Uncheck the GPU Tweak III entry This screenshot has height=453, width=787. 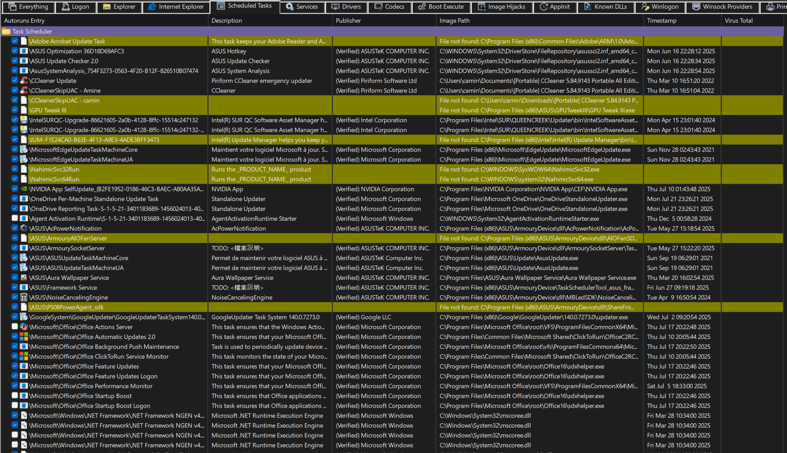point(15,110)
